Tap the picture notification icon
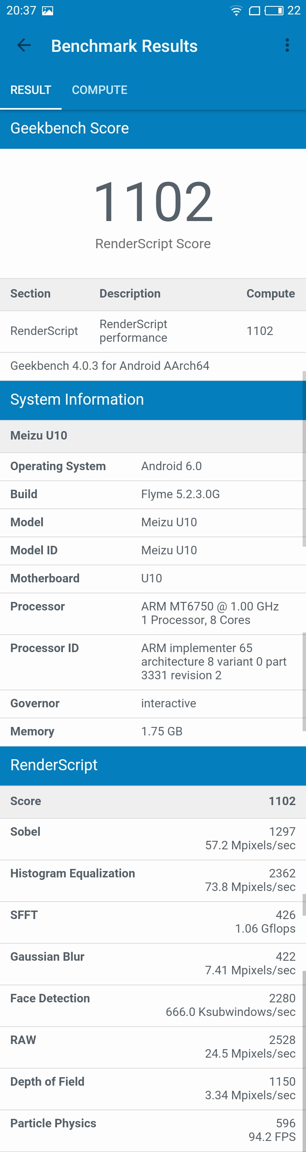 click(48, 11)
